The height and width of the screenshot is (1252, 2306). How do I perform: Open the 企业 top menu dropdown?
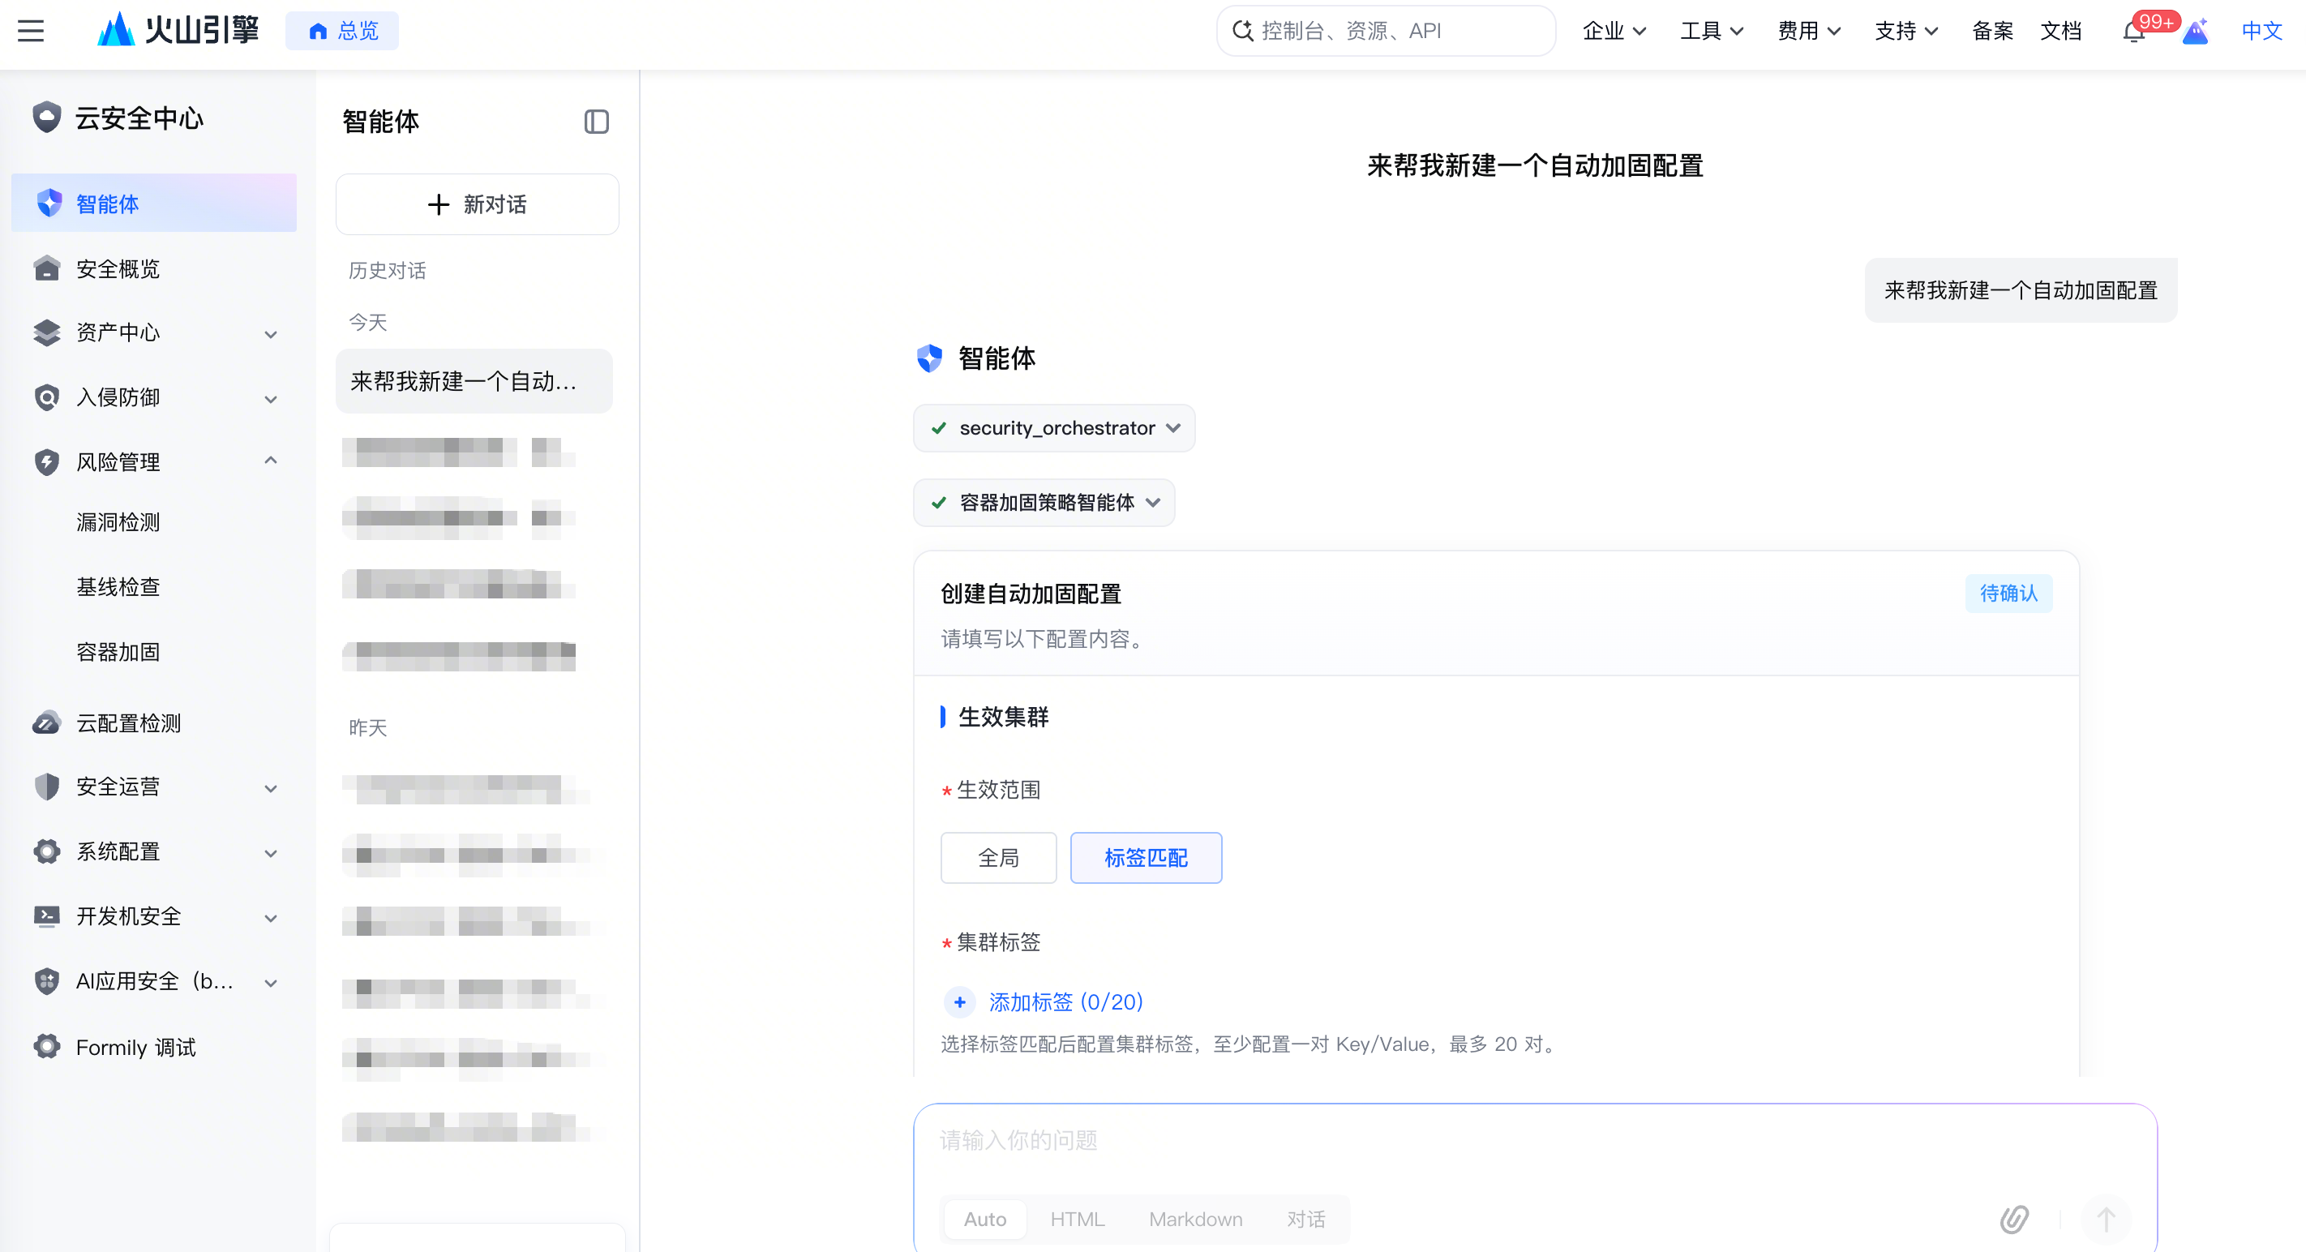(1614, 32)
